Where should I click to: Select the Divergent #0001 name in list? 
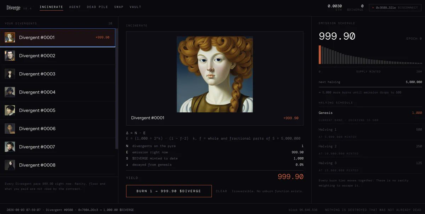(x=37, y=37)
